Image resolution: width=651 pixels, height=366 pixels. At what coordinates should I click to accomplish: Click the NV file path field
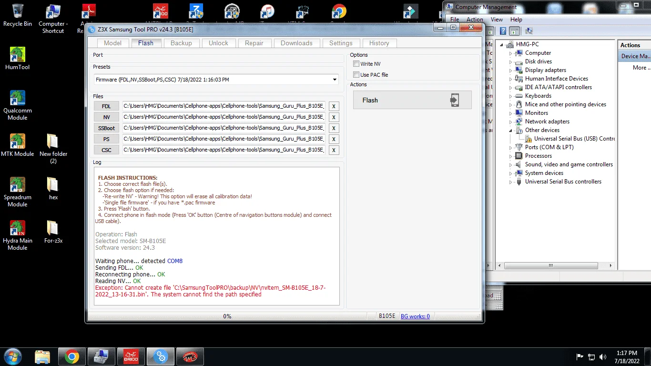click(224, 117)
